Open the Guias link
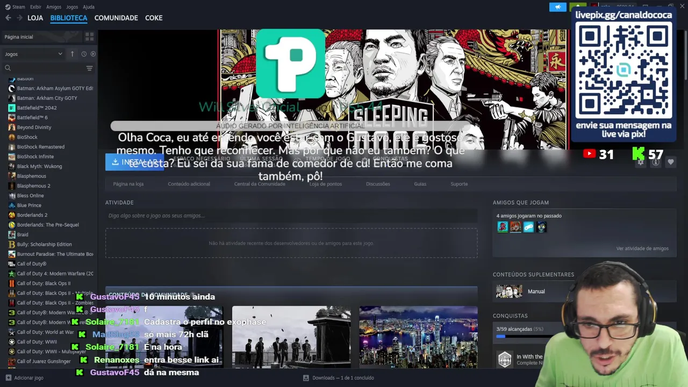688x387 pixels. (420, 184)
